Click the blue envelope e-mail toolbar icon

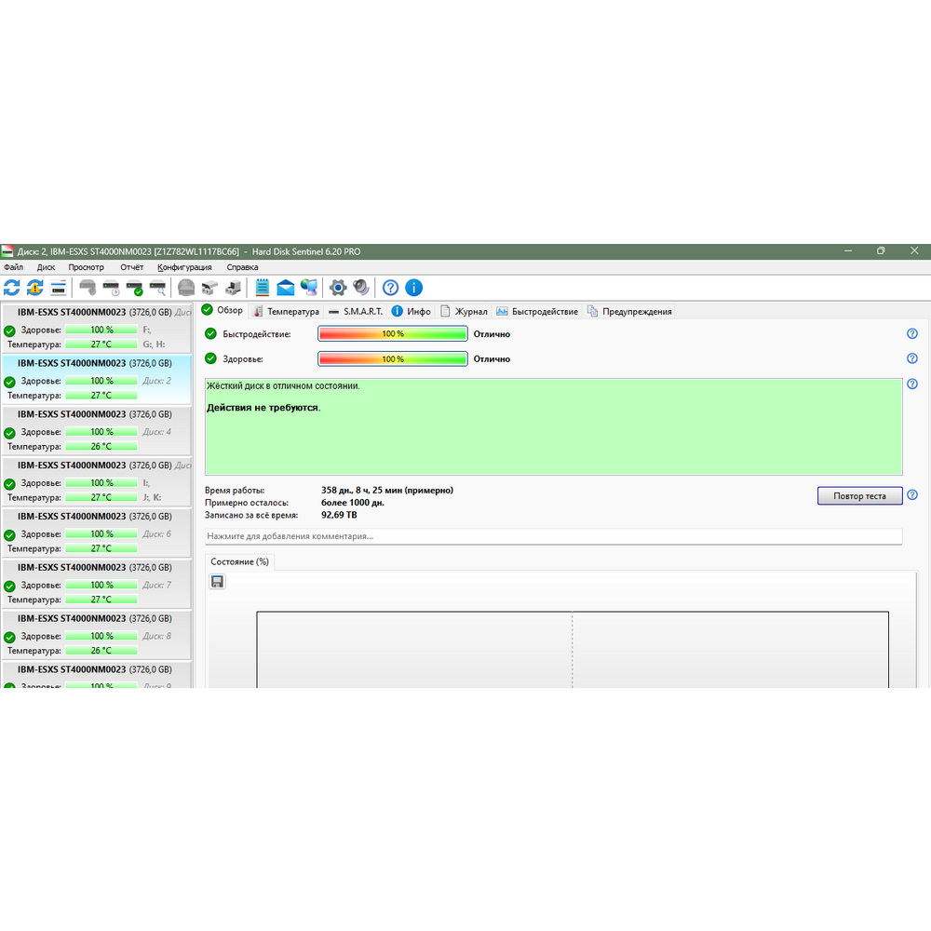coord(286,288)
